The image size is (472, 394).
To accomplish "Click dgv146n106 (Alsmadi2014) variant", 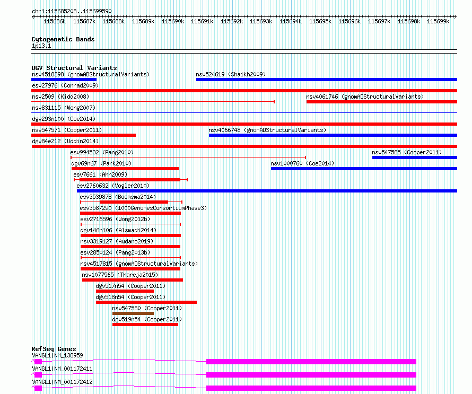I will click(x=130, y=235).
